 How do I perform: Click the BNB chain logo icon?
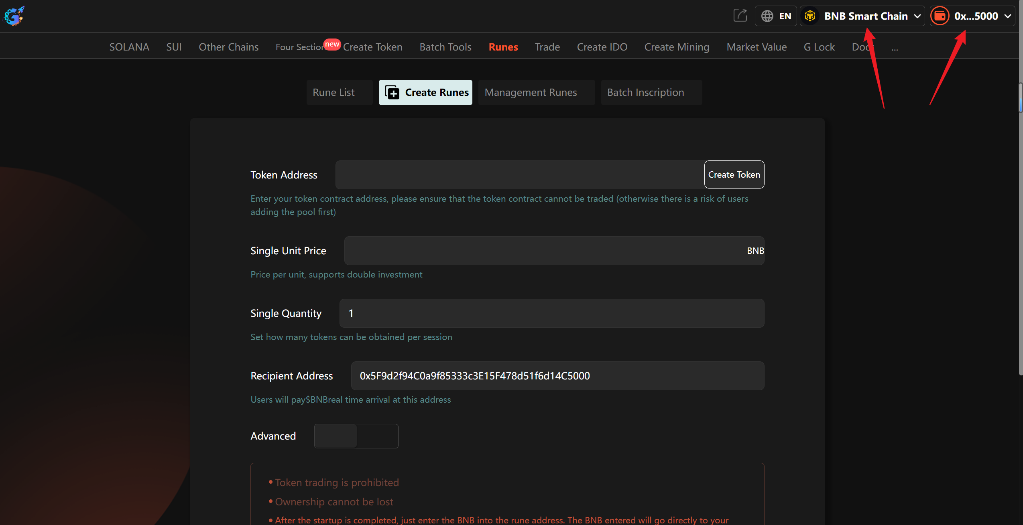(x=810, y=16)
